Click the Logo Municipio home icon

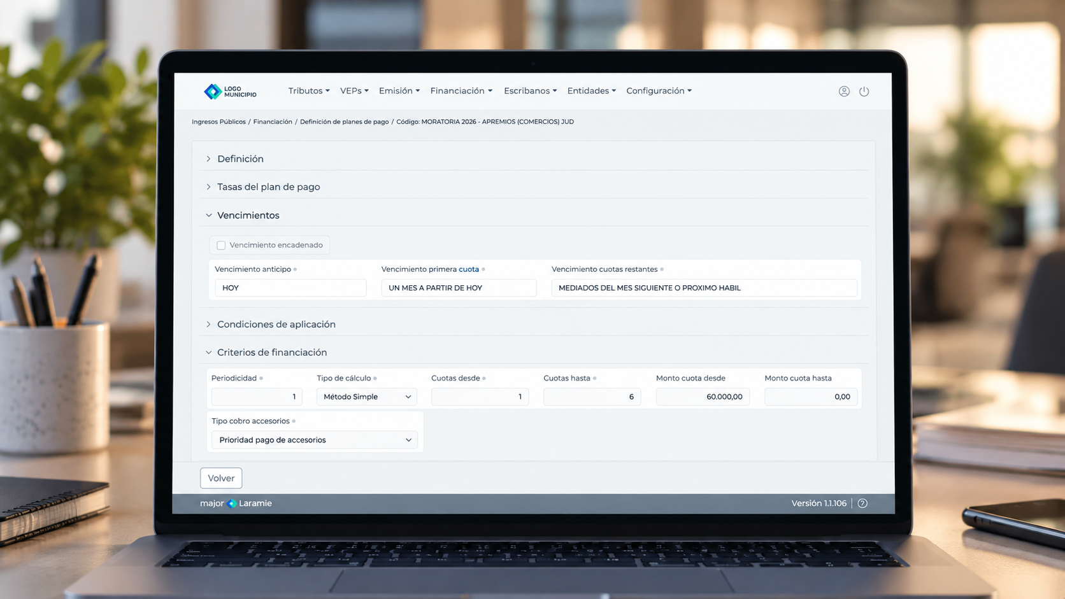tap(230, 92)
